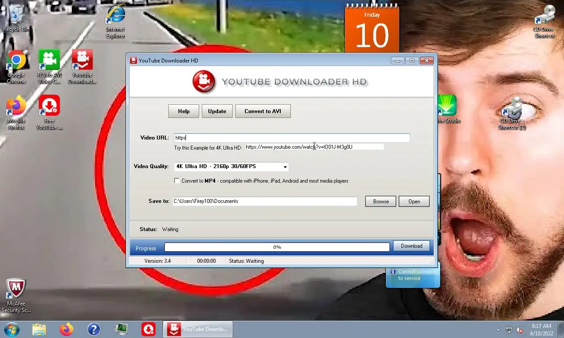This screenshot has height=338, width=564.
Task: Click the muted volume tray icon
Action: [519, 330]
